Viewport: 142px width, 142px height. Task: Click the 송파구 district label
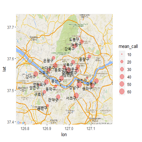[x=87, y=89]
